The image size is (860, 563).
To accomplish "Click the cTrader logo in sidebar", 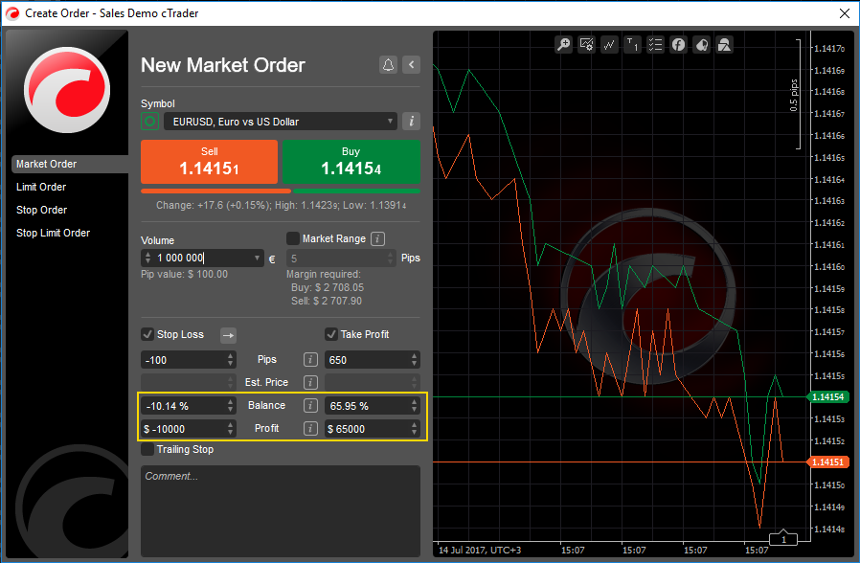I will pyautogui.click(x=67, y=90).
